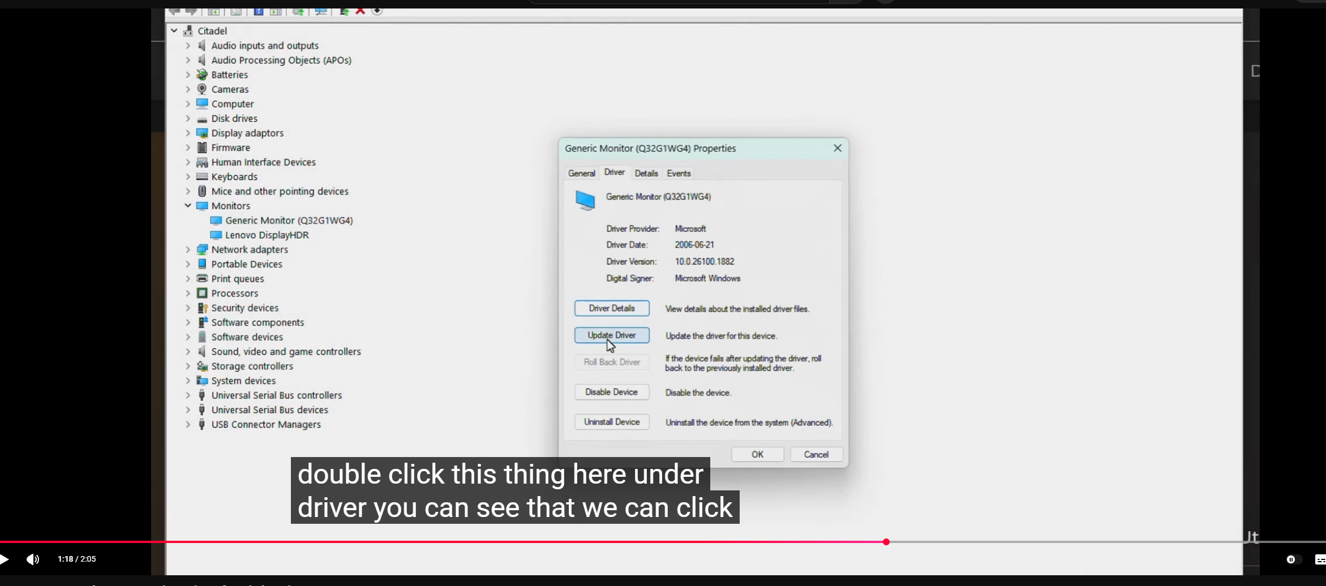1326x586 pixels.
Task: Click the Update Driver button
Action: (612, 335)
